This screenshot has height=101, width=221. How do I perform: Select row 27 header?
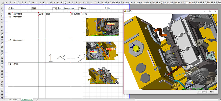[2, 91]
